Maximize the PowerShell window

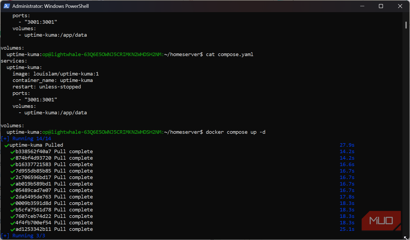[x=381, y=6]
